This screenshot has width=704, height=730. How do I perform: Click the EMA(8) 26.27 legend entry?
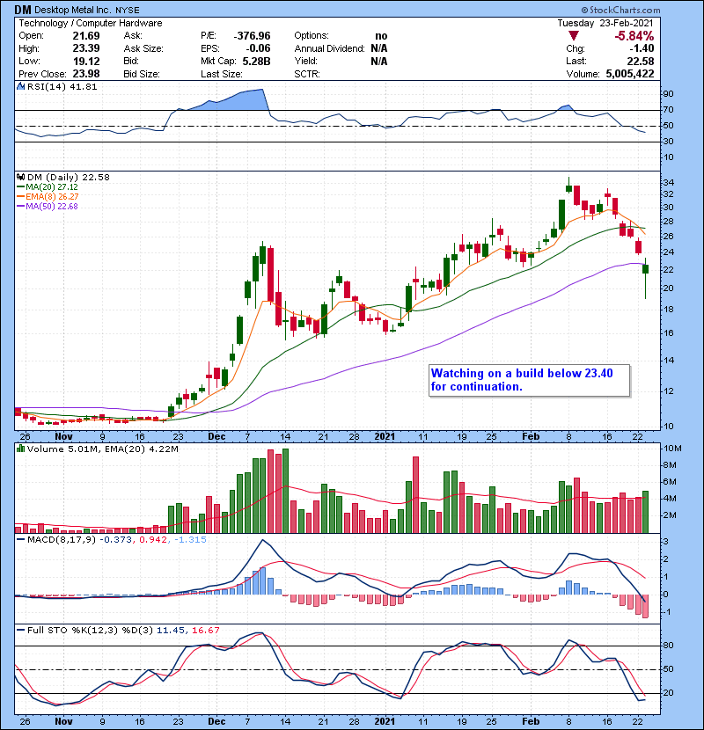48,196
